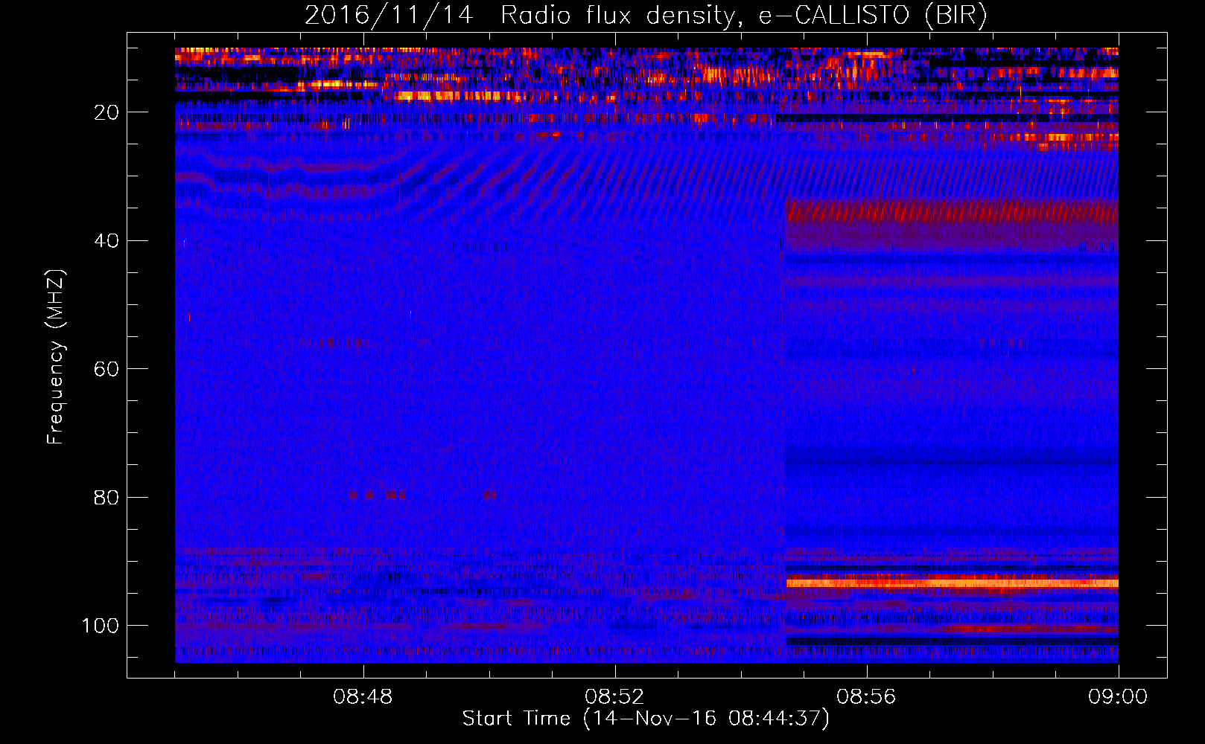1205x744 pixels.
Task: Click the 60 frequency tick label
Action: click(106, 369)
